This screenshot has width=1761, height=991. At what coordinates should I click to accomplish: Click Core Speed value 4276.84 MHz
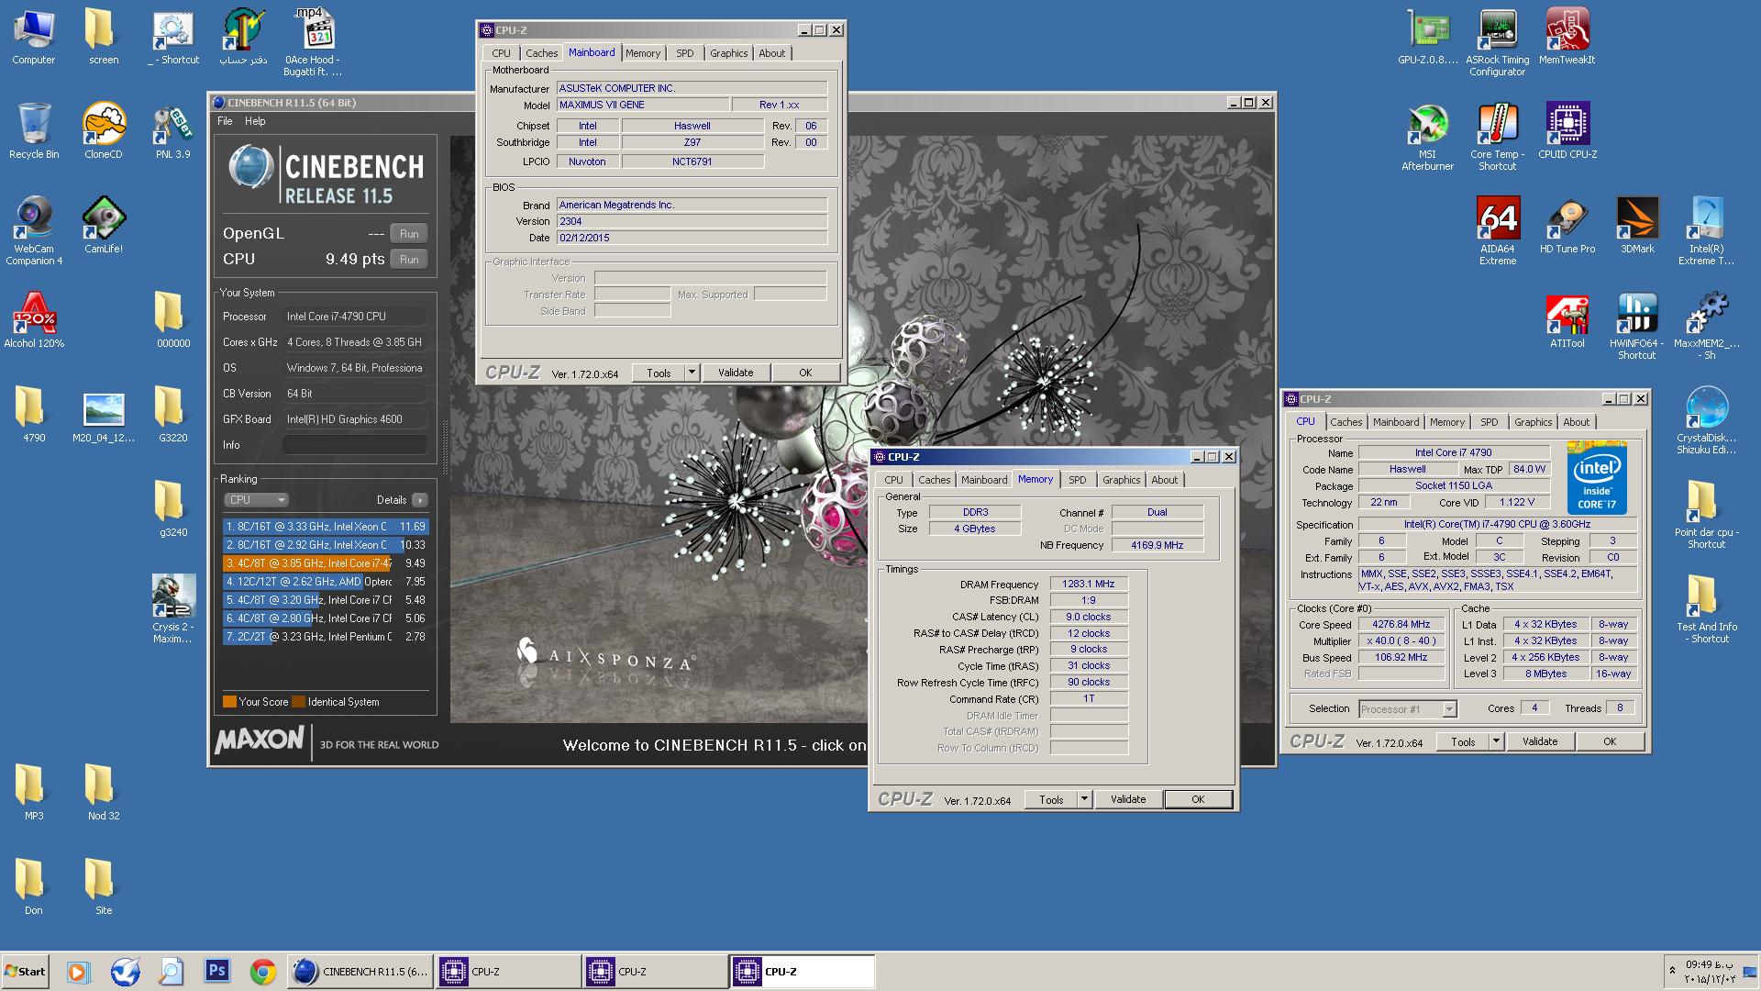[1401, 624]
